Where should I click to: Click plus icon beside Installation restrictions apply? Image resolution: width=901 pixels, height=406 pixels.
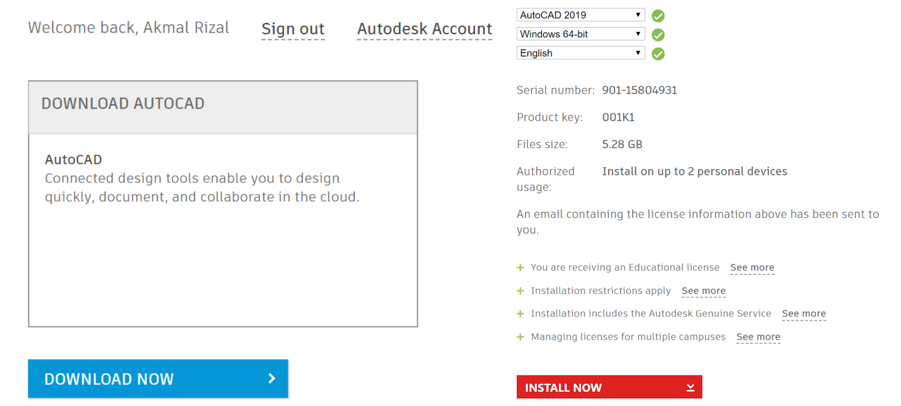tap(520, 291)
